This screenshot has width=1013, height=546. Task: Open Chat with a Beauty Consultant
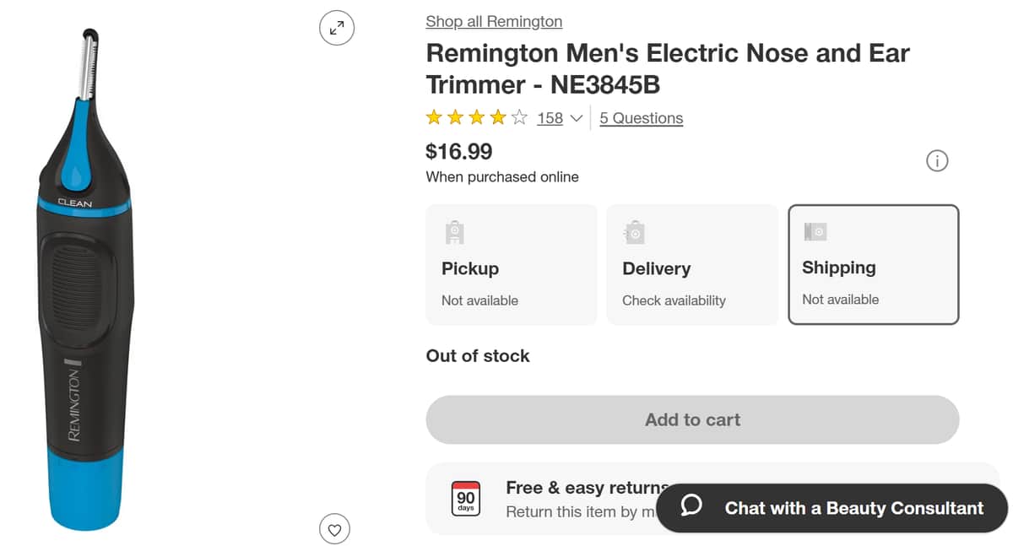832,508
